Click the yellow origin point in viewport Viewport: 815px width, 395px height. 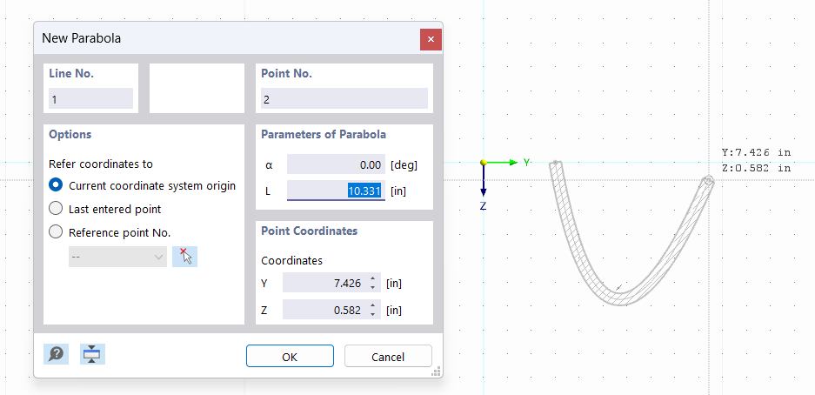coord(484,163)
